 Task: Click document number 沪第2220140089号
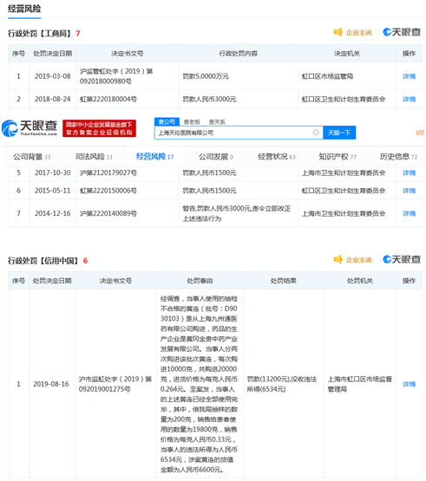tap(108, 213)
